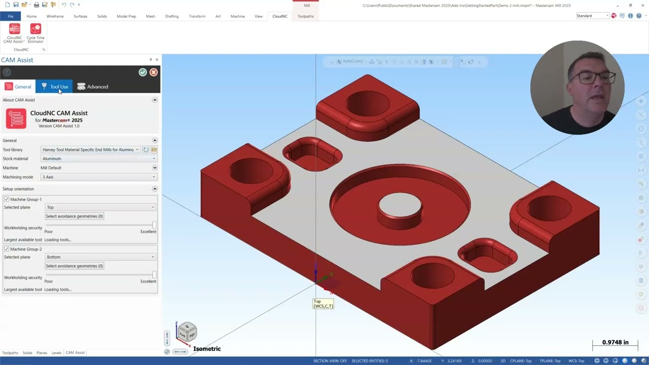Open Machining mode 3 Axis dropdown
The width and height of the screenshot is (649, 365).
point(99,177)
